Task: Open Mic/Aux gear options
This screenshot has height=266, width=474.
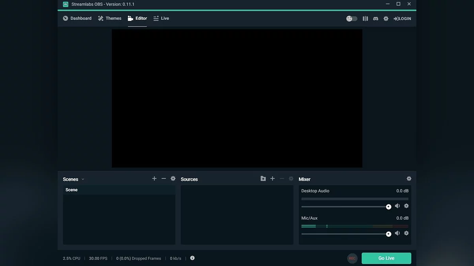Action: tap(406, 233)
